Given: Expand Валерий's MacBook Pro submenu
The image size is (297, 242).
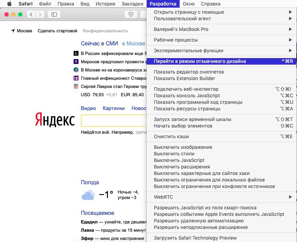Looking at the screenshot, I should (221, 29).
